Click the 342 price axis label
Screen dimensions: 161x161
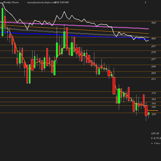(153, 23)
